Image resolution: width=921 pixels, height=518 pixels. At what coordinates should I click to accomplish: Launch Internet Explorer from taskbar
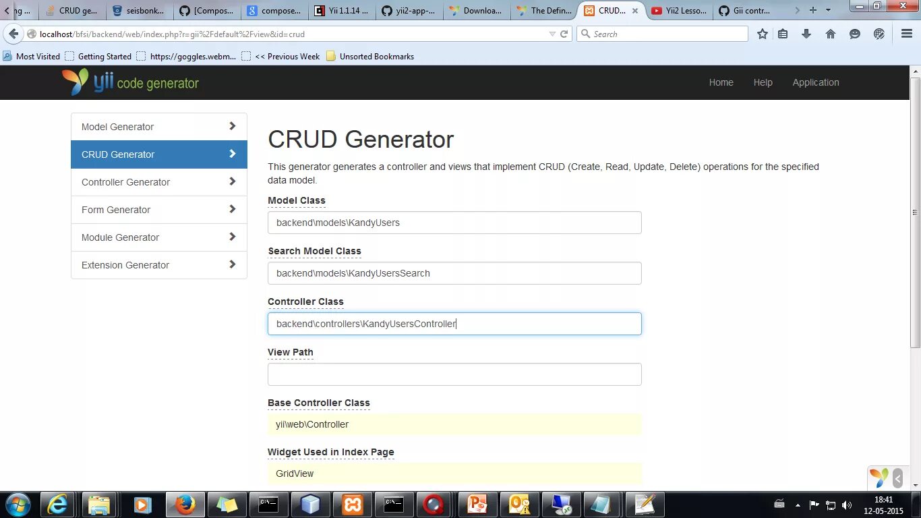click(57, 505)
